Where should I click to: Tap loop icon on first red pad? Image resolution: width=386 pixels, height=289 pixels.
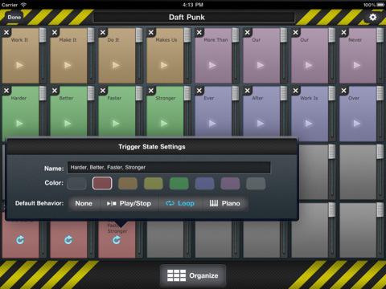pyautogui.click(x=20, y=240)
